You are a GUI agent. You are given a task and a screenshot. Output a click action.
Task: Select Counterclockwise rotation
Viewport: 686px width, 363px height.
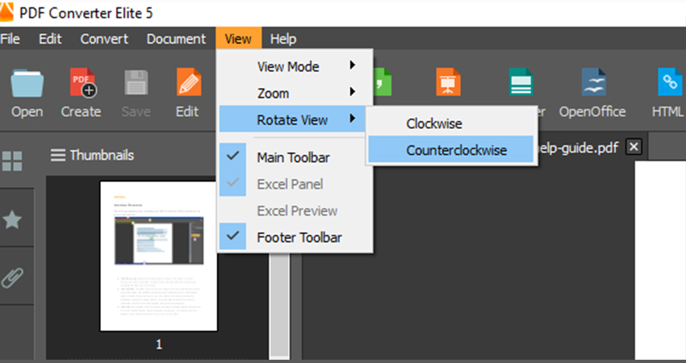[450, 150]
